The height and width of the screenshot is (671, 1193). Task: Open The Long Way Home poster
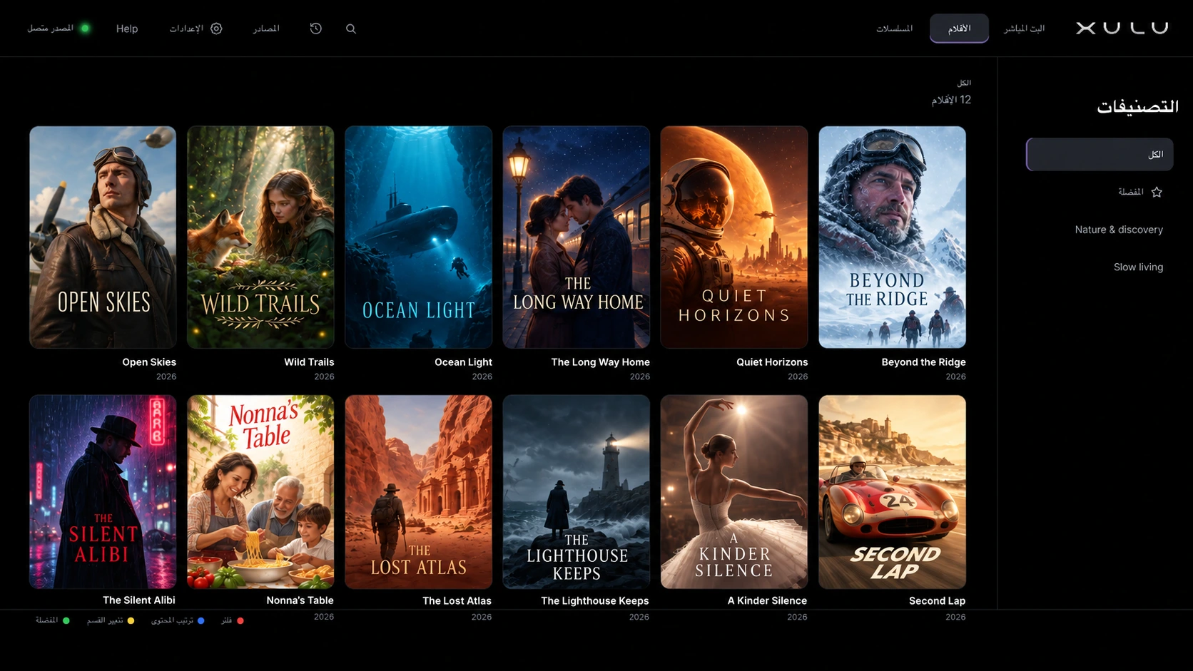[x=577, y=237]
